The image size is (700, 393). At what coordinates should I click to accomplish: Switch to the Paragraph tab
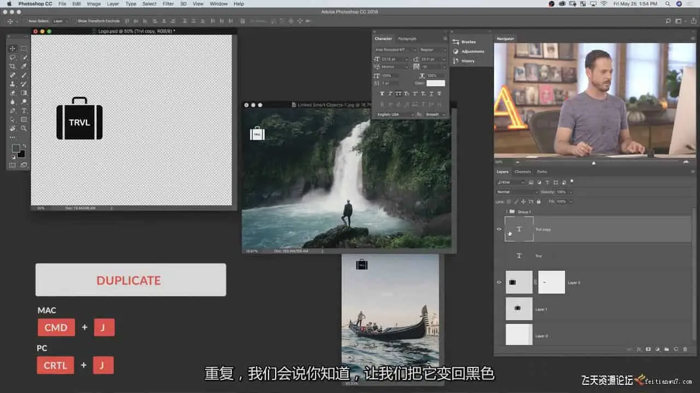pyautogui.click(x=407, y=39)
